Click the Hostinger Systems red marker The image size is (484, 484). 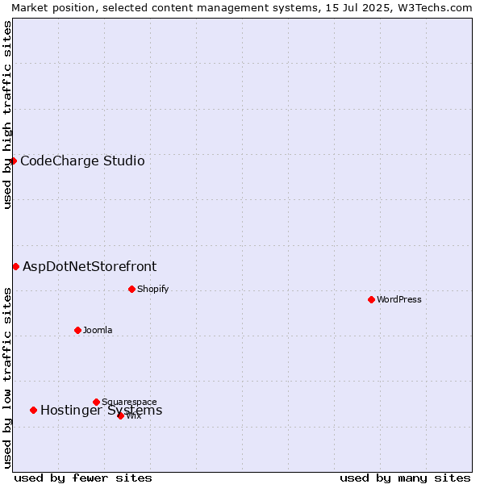point(34,411)
